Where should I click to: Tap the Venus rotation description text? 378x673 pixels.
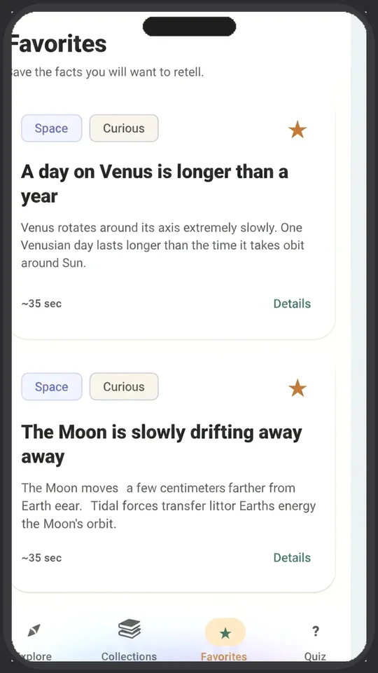(163, 245)
